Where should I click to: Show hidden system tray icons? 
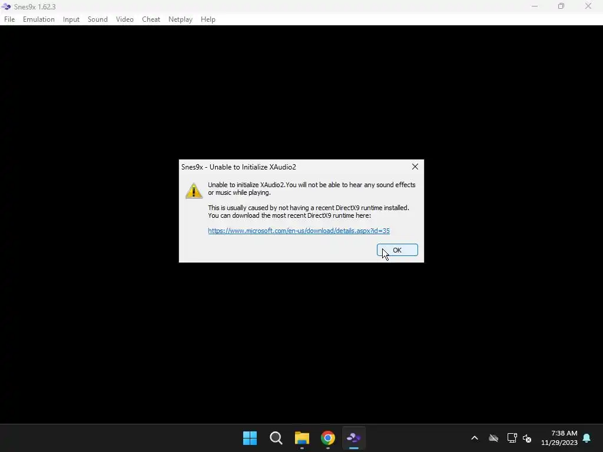tap(475, 438)
